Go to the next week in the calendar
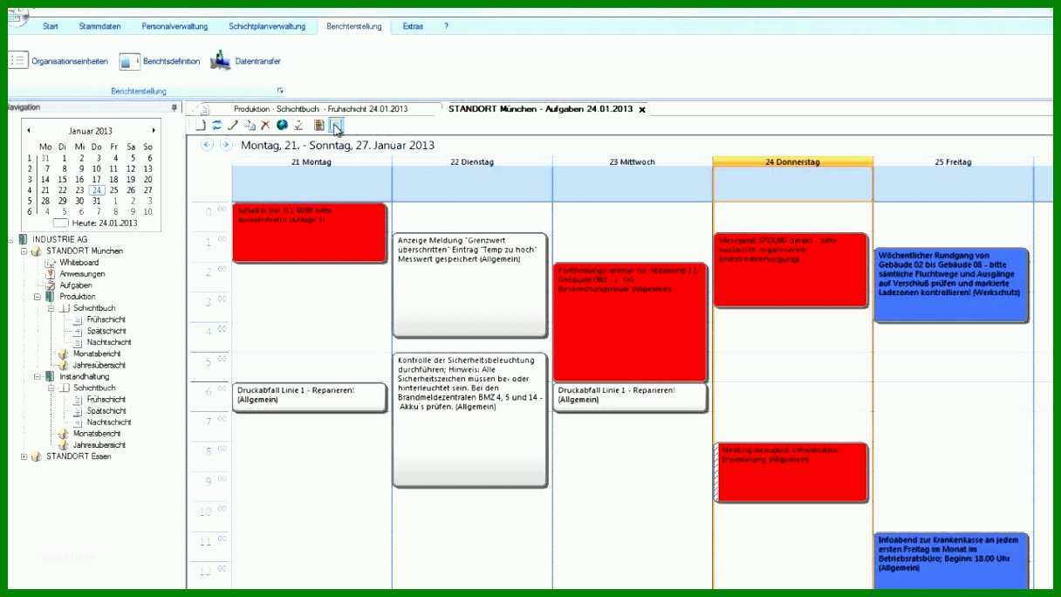The width and height of the screenshot is (1061, 597). [x=225, y=145]
